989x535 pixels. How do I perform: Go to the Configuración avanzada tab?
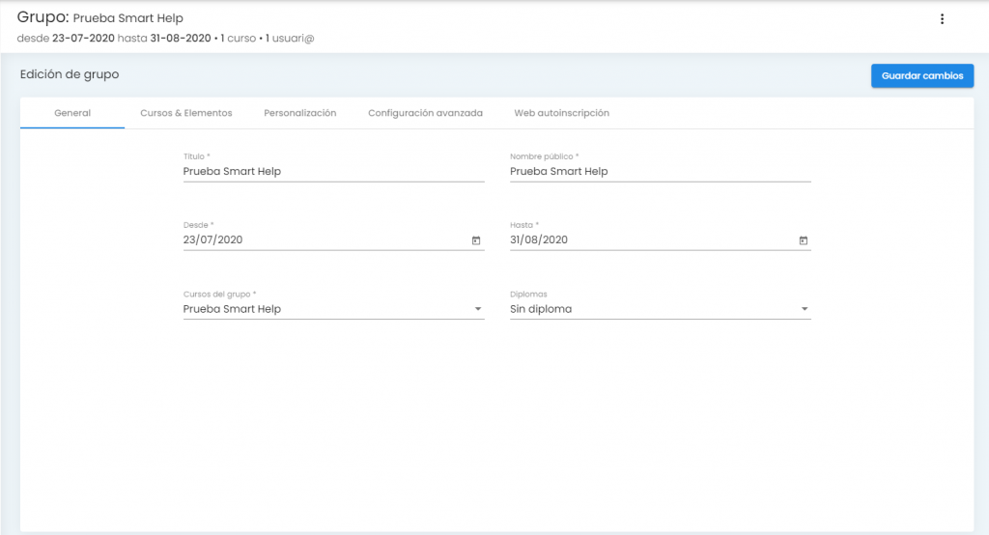425,113
